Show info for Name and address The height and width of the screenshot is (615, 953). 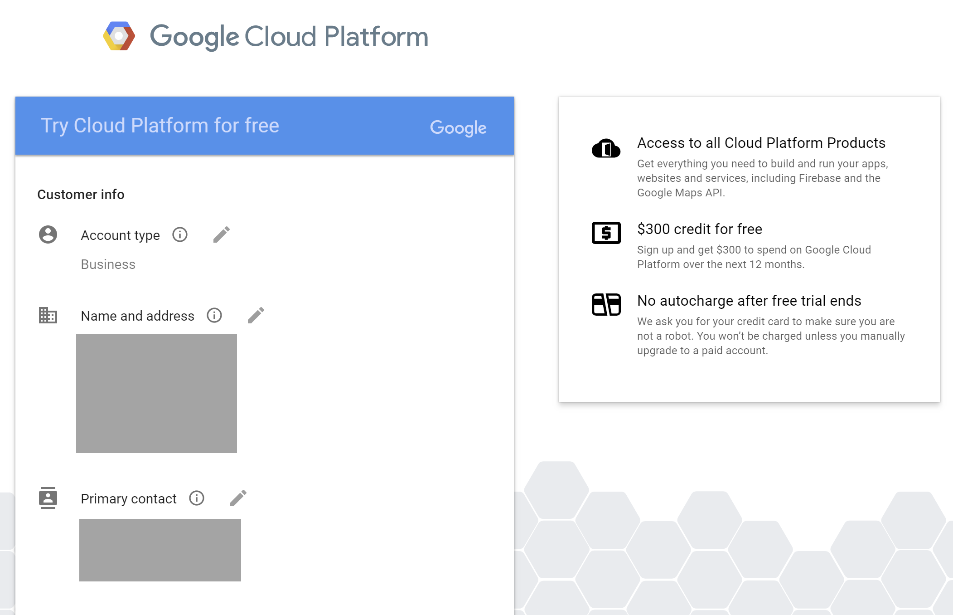click(214, 315)
